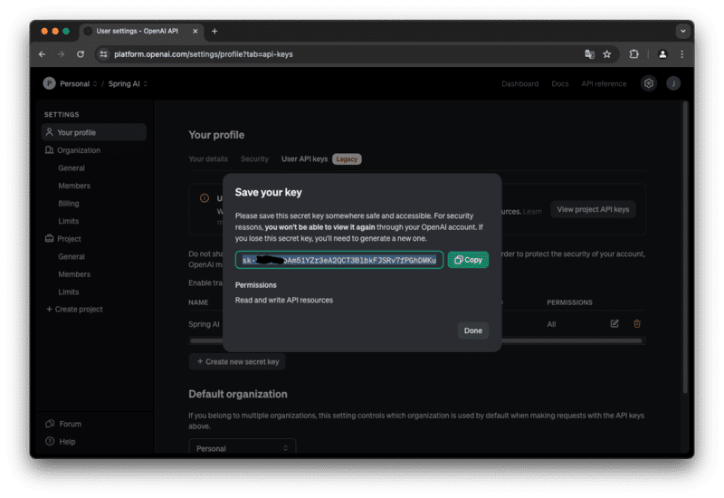Click the settings gear icon in header
724x498 pixels.
point(648,83)
